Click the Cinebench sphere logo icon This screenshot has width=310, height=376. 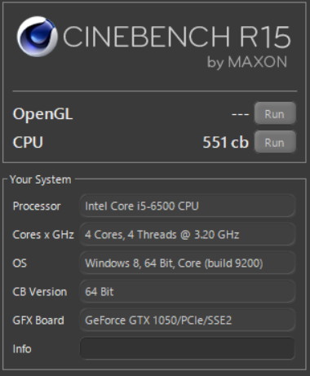click(37, 37)
